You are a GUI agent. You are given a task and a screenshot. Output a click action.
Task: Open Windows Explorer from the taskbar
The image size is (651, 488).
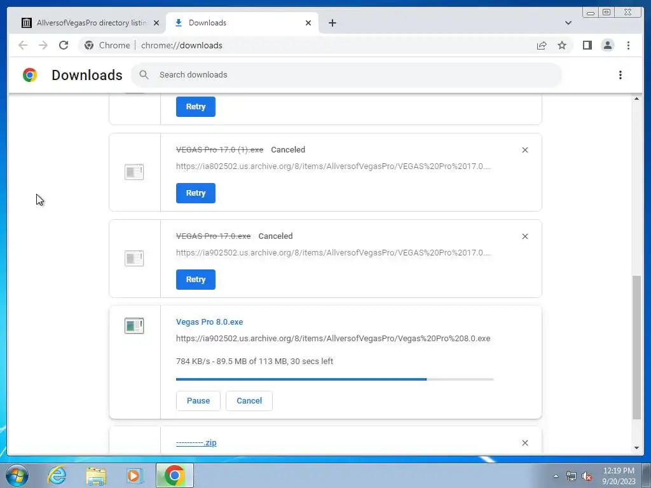tap(96, 475)
